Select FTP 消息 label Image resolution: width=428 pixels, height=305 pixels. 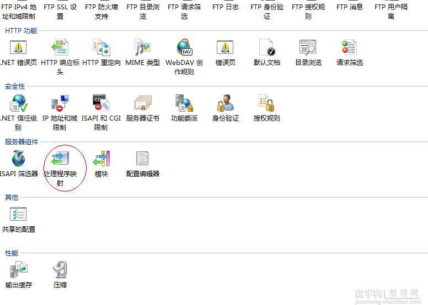[350, 7]
